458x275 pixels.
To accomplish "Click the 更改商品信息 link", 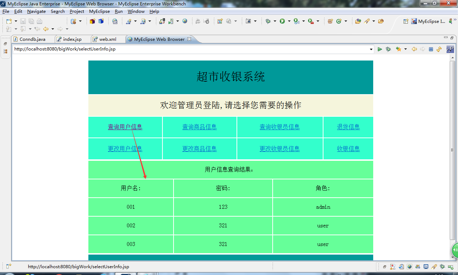I will pos(200,149).
